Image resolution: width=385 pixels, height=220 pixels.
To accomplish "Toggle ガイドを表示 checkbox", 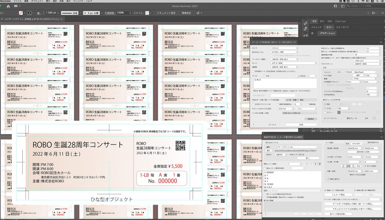I will point(365,166).
